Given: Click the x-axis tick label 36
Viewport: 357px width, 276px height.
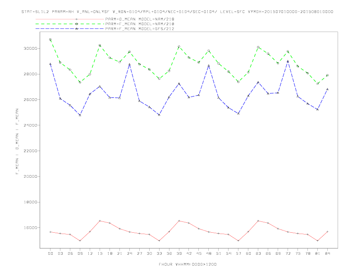Looking at the screenshot, I should (x=169, y=253).
